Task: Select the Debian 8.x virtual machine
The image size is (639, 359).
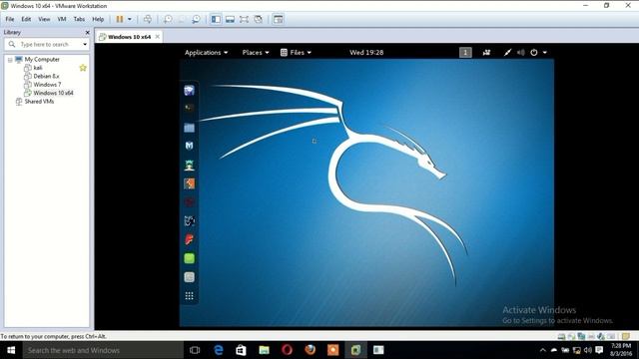Action: pyautogui.click(x=46, y=76)
